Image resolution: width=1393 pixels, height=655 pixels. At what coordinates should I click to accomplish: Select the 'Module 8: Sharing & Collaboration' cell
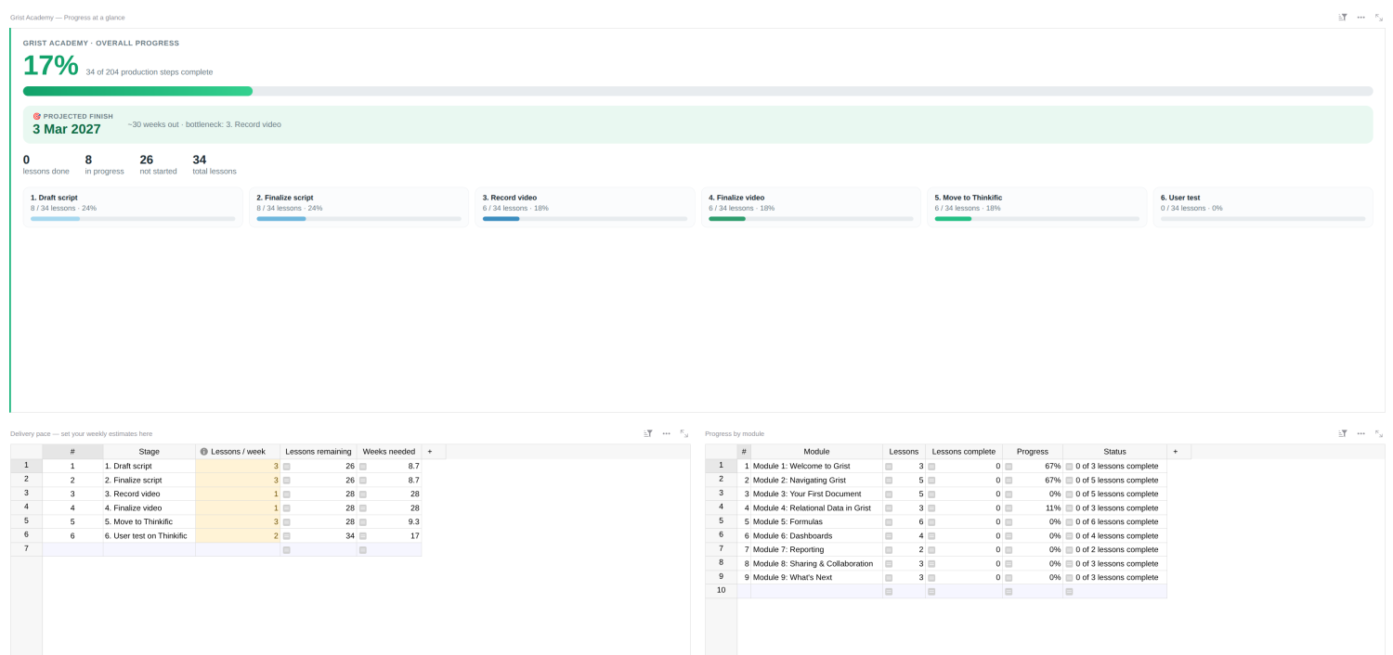tap(817, 564)
